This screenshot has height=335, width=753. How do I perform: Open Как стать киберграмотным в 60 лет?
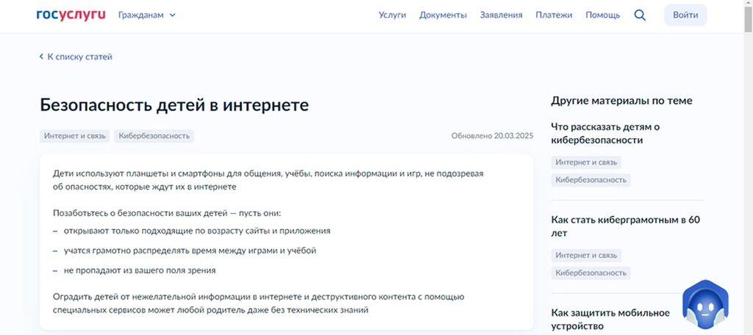point(625,226)
